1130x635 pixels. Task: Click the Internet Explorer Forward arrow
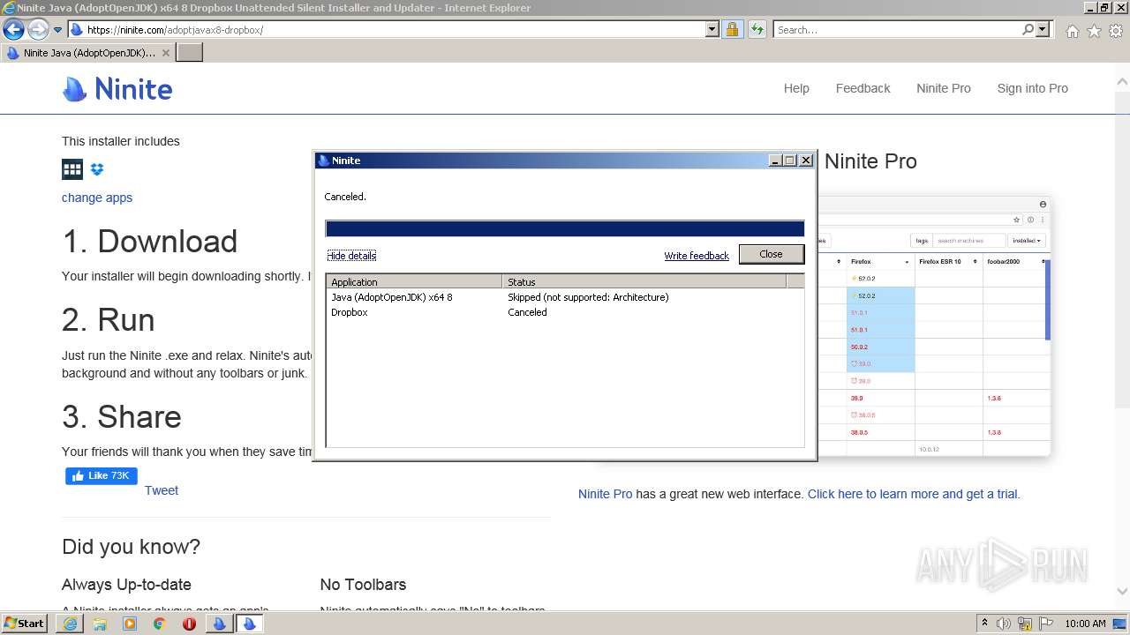[x=38, y=29]
